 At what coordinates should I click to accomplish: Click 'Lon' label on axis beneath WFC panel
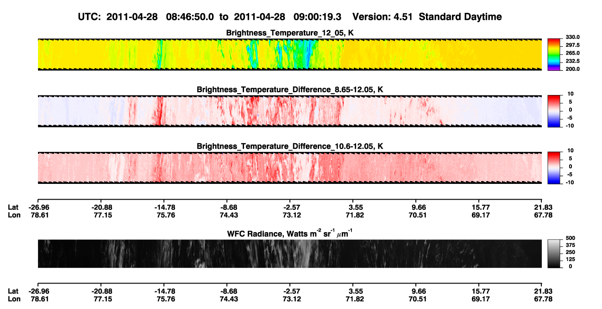[x=14, y=298]
